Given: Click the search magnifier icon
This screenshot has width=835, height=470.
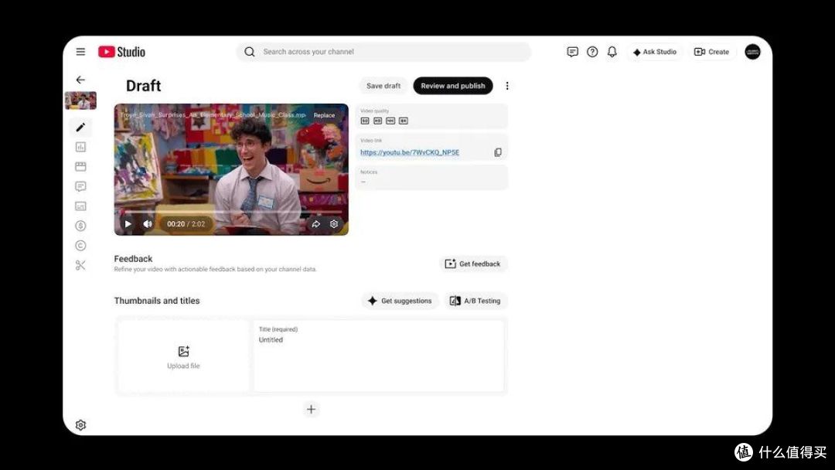Looking at the screenshot, I should click(x=249, y=52).
